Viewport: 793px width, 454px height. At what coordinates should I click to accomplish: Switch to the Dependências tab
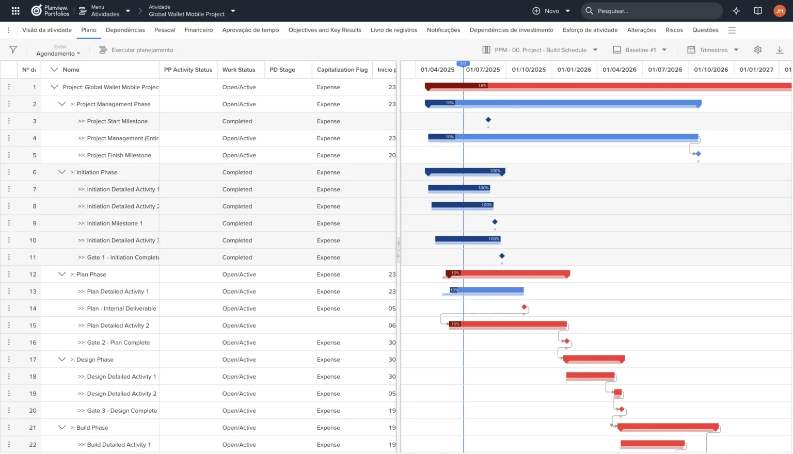[x=125, y=30]
